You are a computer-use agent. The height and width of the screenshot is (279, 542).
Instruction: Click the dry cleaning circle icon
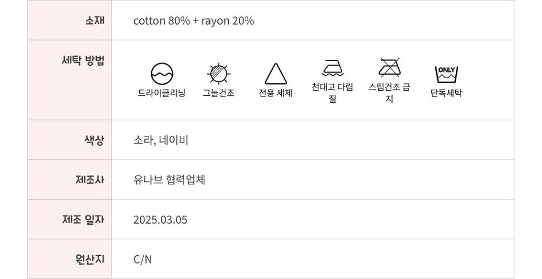(x=162, y=74)
